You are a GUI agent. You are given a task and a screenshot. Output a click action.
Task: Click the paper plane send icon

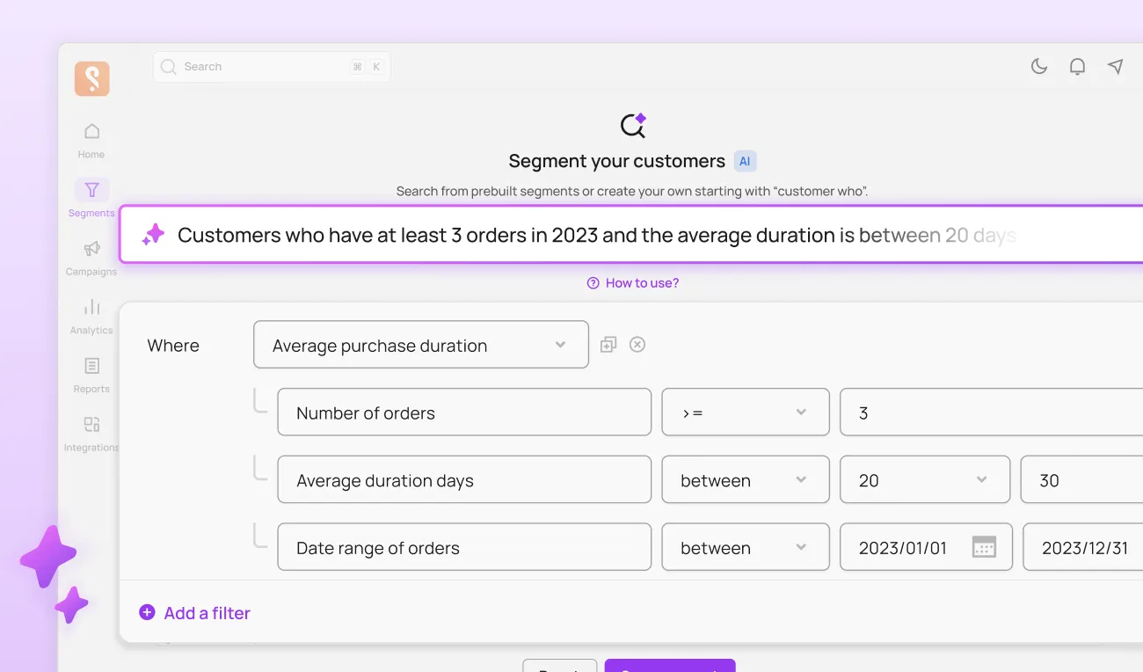[x=1115, y=66]
